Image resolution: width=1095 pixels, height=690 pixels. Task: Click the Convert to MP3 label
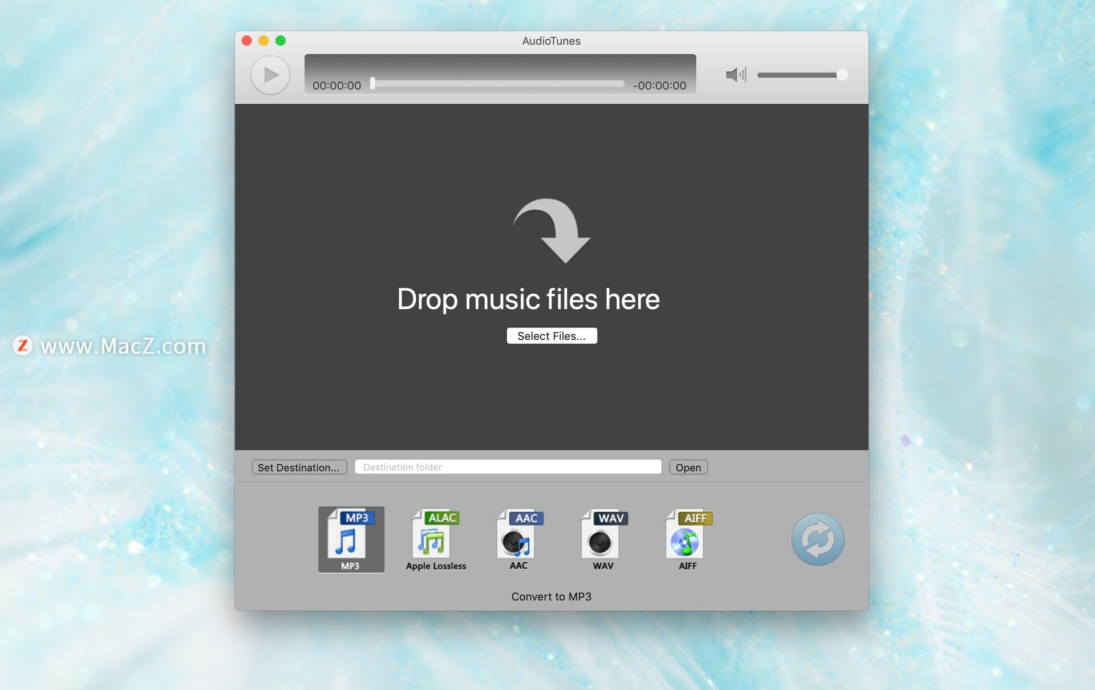coord(551,596)
